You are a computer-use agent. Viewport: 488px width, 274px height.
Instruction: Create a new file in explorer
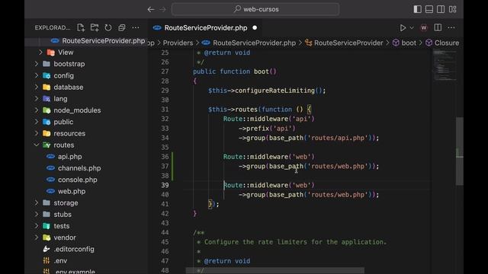(x=81, y=27)
